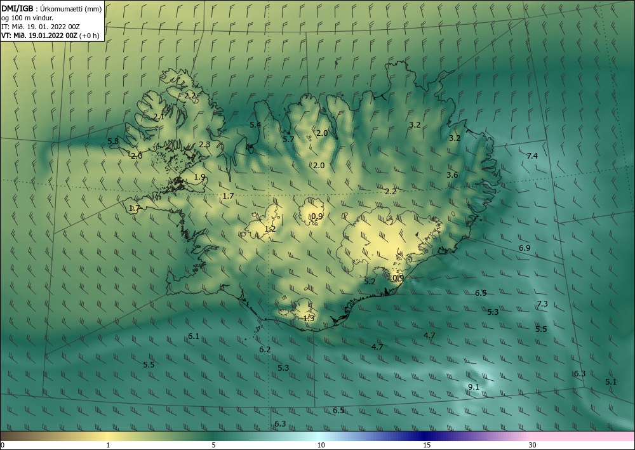Click the colour scale tick label 15
Image resolution: width=635 pixels, height=450 pixels.
[x=427, y=446]
